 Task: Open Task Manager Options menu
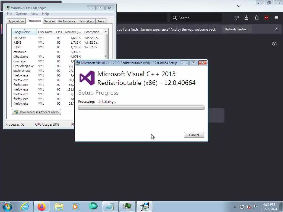point(22,14)
